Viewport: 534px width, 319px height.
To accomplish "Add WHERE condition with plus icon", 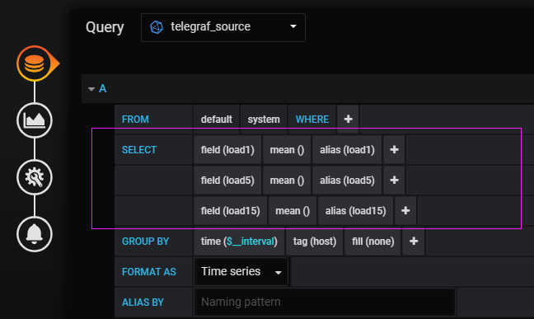I will (348, 119).
